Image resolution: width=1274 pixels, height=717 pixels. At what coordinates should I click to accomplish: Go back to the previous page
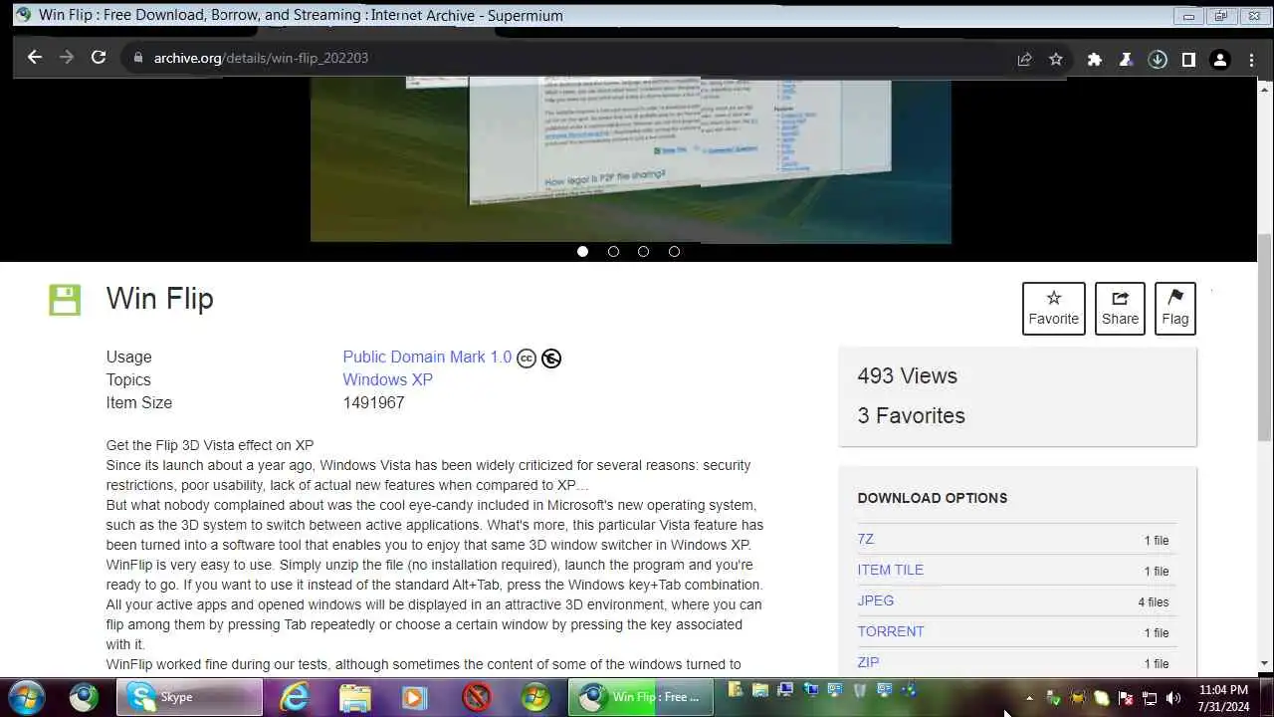[x=35, y=58]
